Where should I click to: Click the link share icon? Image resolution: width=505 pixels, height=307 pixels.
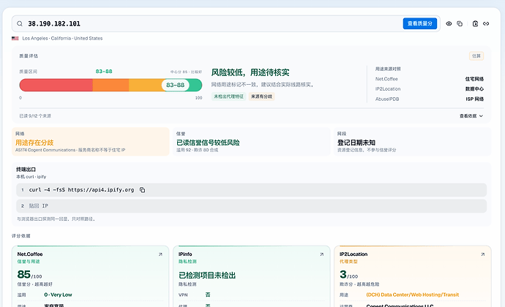(486, 23)
